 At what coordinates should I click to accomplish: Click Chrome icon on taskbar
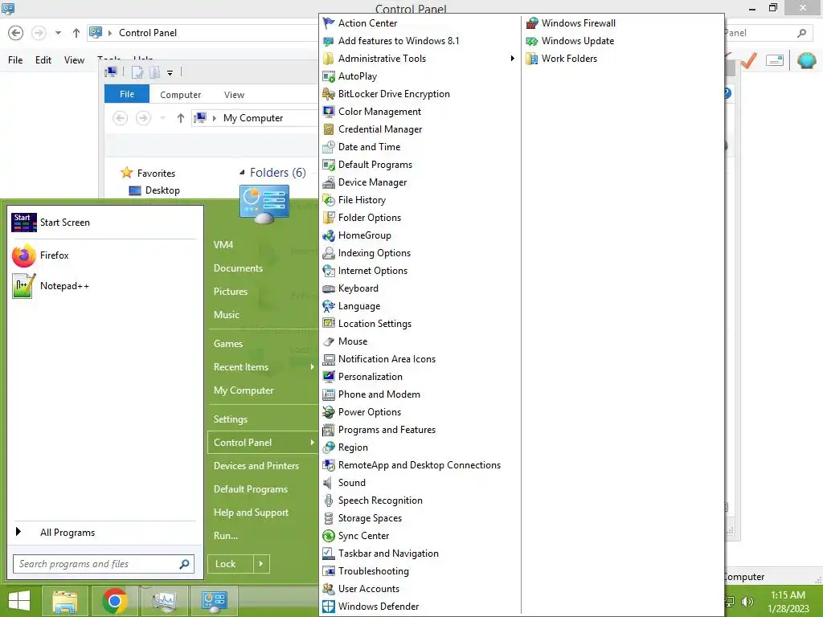114,601
